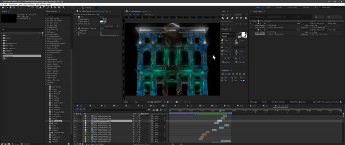This screenshot has width=345, height=145.
Task: Click Reset for Brightness & Contrast
Action: point(102,28)
